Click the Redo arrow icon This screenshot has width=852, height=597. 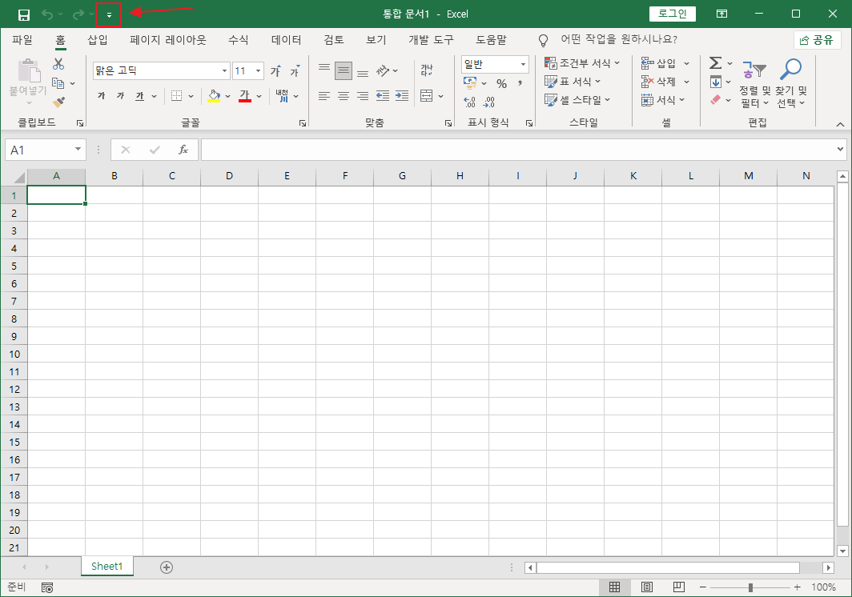[x=78, y=14]
